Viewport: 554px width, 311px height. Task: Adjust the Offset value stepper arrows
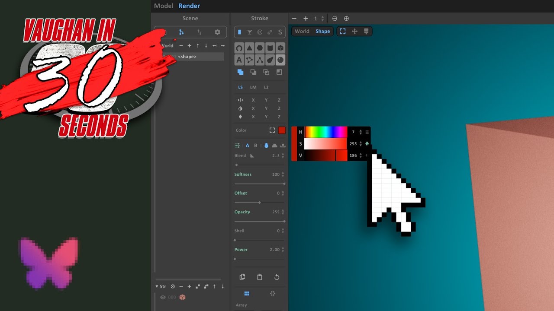(x=283, y=193)
